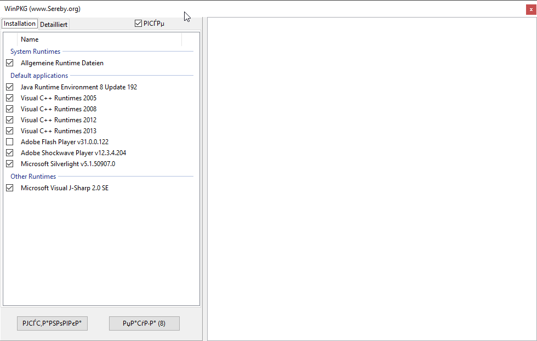Close the WinPKG window

tap(531, 10)
